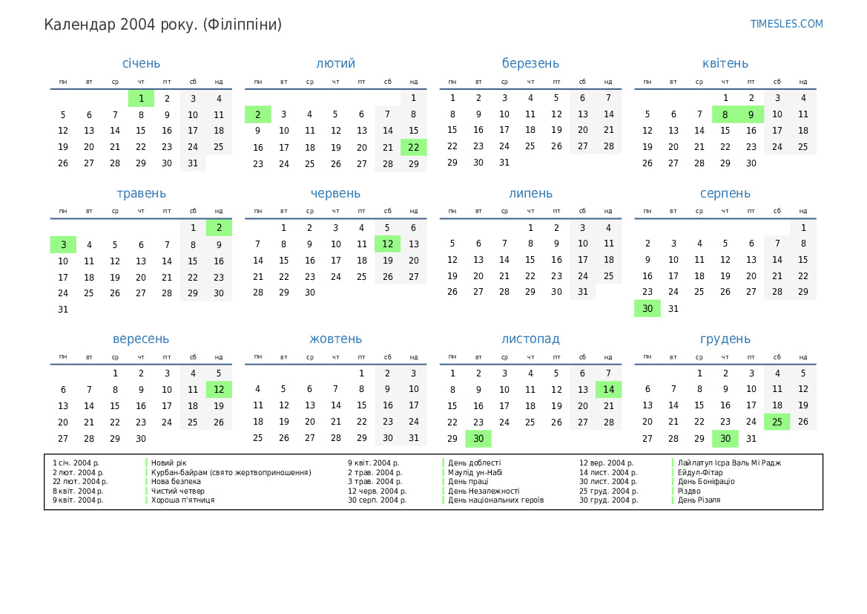Select the 'лютий' month heading
Viewport: 867px width, 614px height.
[x=335, y=63]
